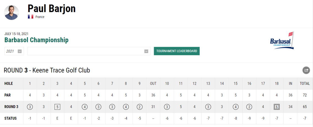Image resolution: width=313 pixels, height=127 pixels.
Task: Click the circled birdie on hole 1
Action: coord(30,107)
